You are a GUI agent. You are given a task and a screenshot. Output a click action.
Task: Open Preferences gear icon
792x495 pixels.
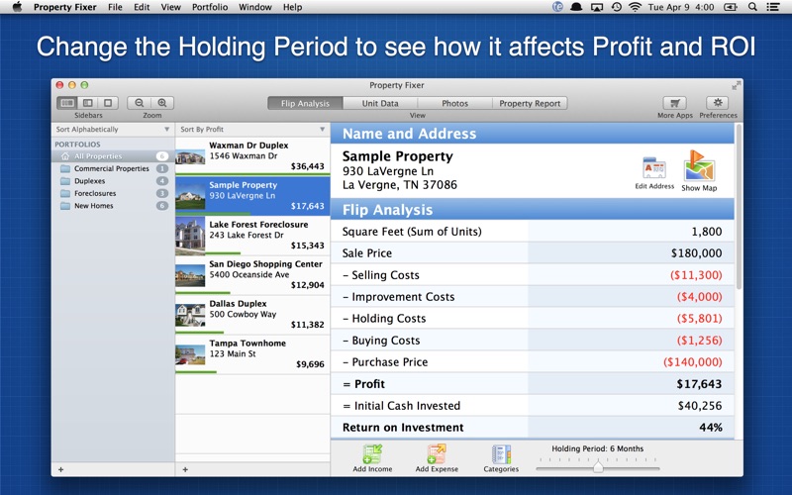click(718, 103)
